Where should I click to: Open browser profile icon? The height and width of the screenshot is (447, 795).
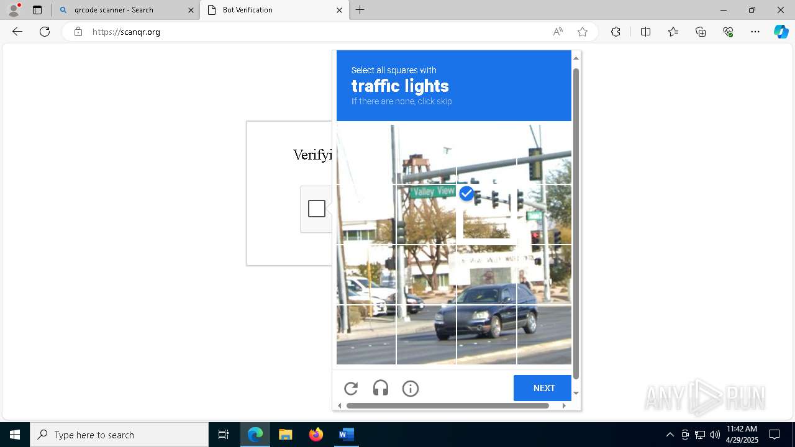click(14, 10)
